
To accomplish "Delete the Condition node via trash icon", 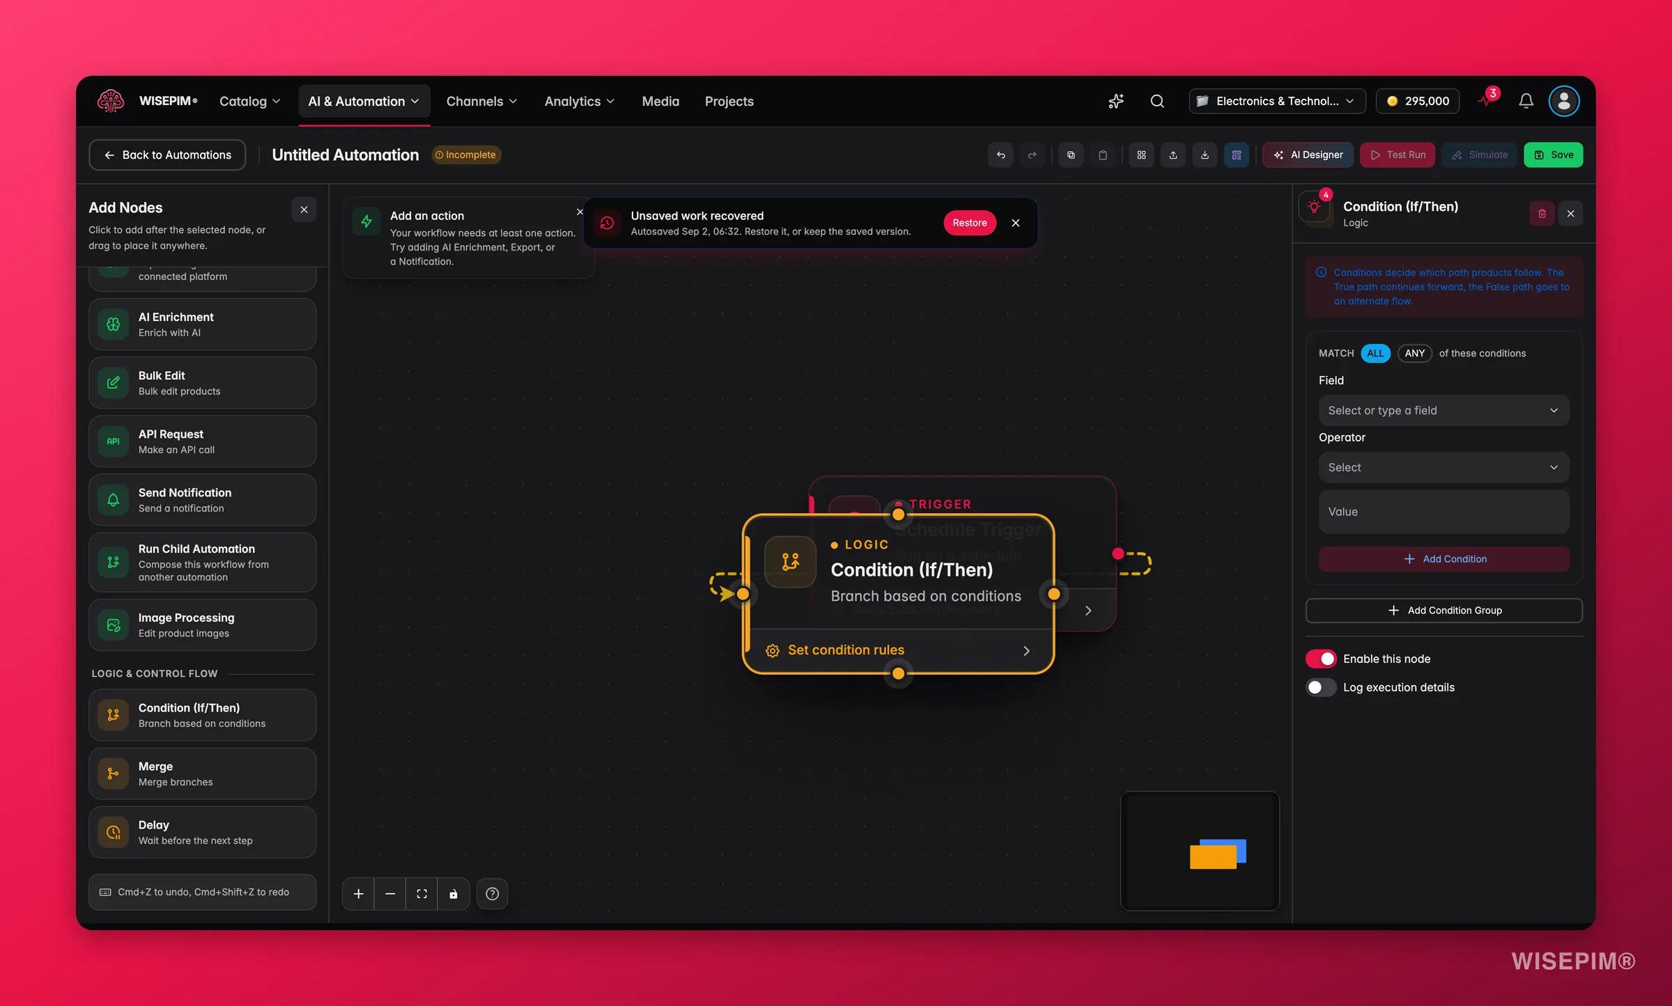I will [1542, 214].
